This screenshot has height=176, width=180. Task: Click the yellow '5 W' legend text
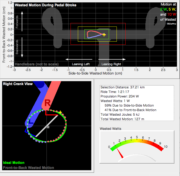coord(172,9)
